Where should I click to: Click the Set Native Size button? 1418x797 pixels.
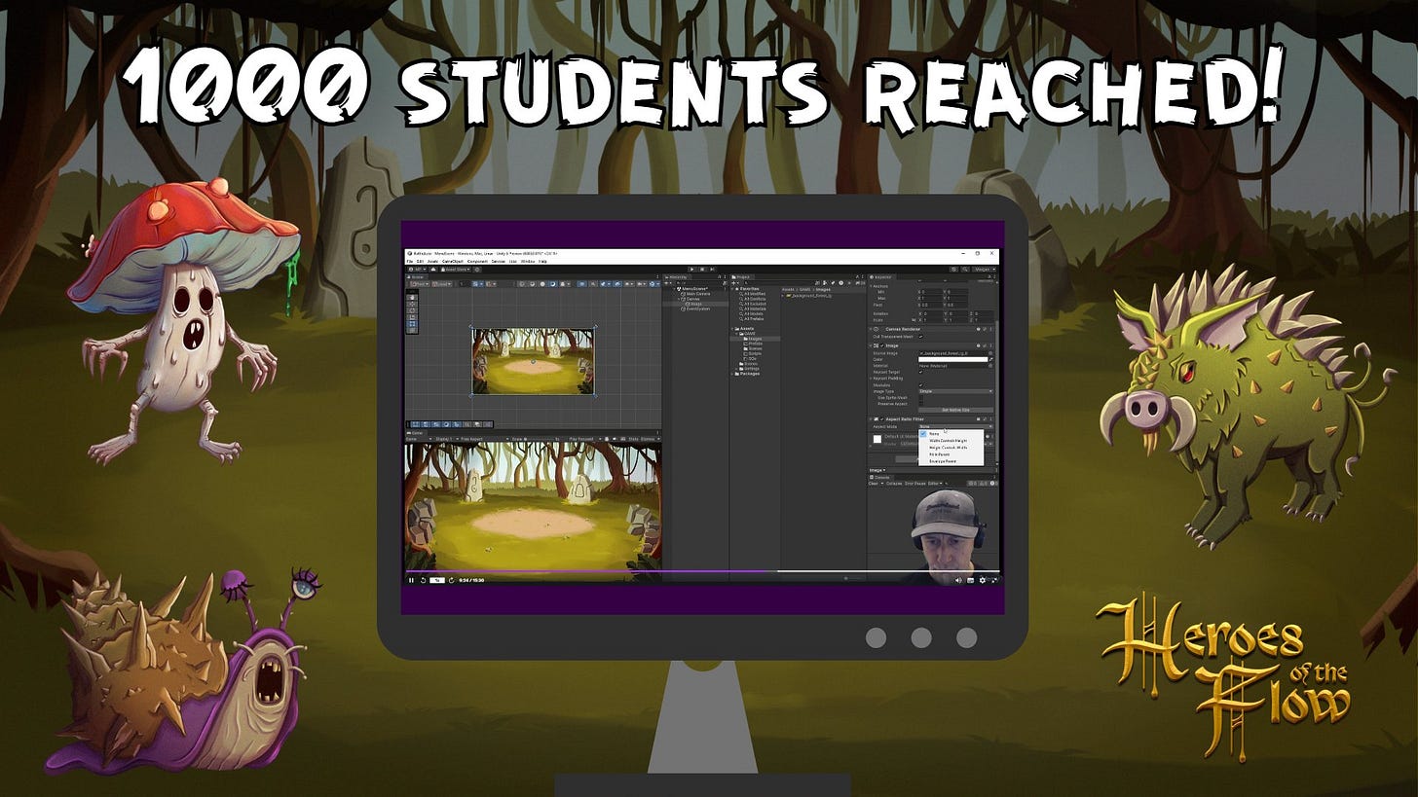pos(956,410)
